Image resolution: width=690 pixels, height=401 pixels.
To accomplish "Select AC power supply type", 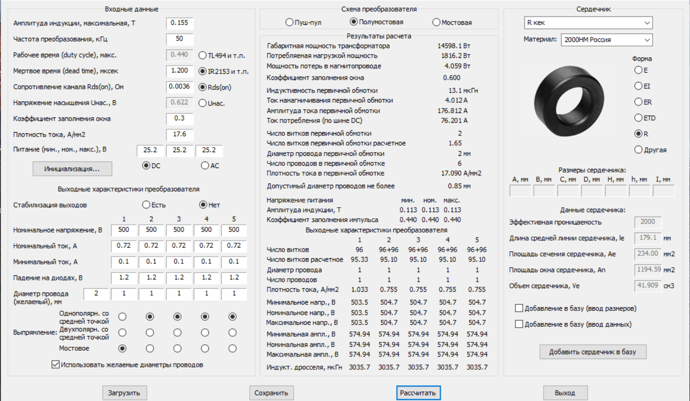I will (205, 166).
